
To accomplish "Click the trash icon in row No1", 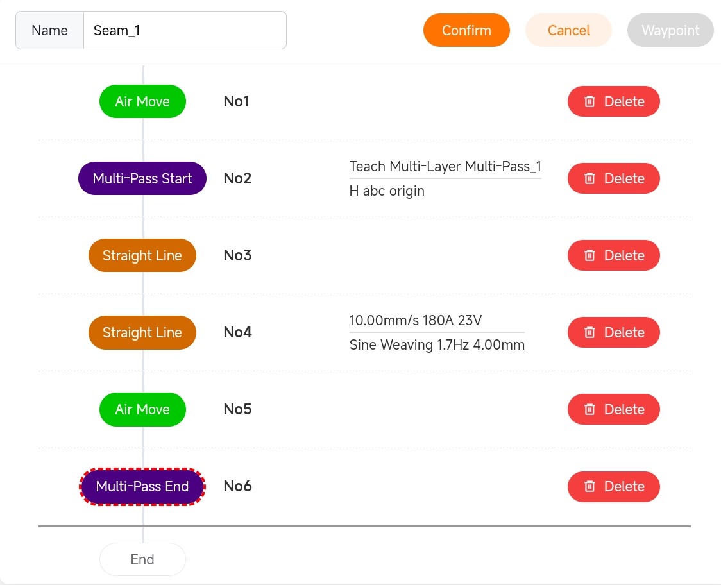I will pos(590,101).
